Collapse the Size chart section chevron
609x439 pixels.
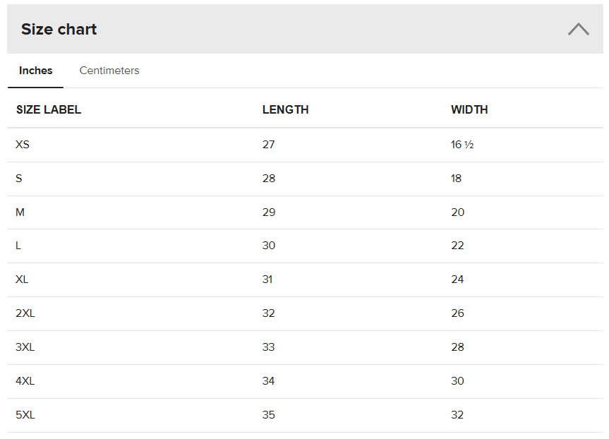578,29
